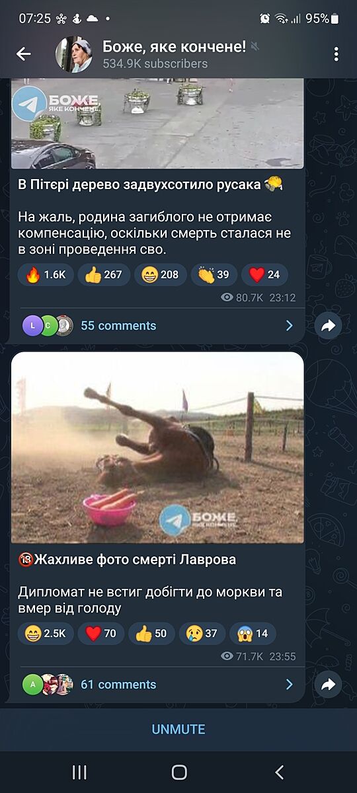Viewport: 357px width, 793px height.
Task: Expand the 55 comments chevron arrow
Action: [x=289, y=326]
